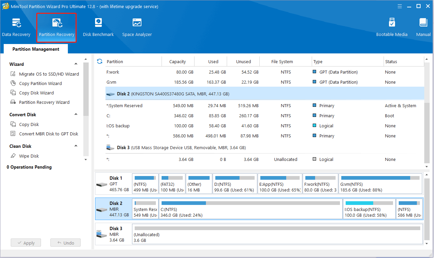This screenshot has width=434, height=258.
Task: Start Copy Disk Wizard
Action: (32, 93)
